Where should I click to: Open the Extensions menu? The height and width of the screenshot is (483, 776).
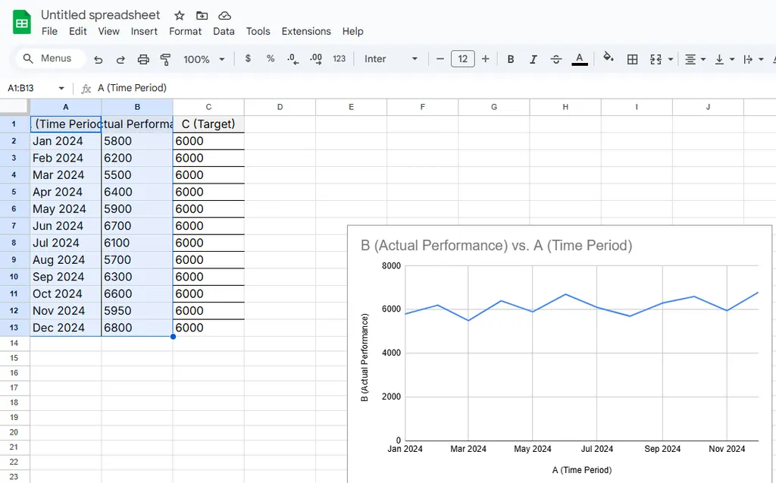coord(306,31)
